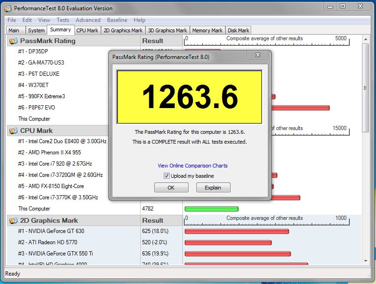Open the Tests menu
Viewport: 376px width, 284px height.
point(63,20)
